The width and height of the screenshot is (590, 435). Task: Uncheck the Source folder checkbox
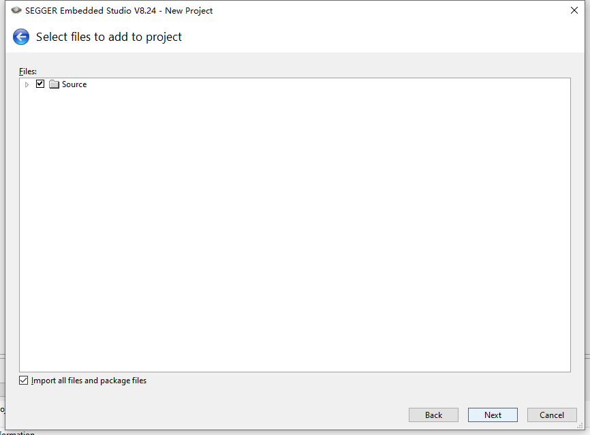click(40, 84)
